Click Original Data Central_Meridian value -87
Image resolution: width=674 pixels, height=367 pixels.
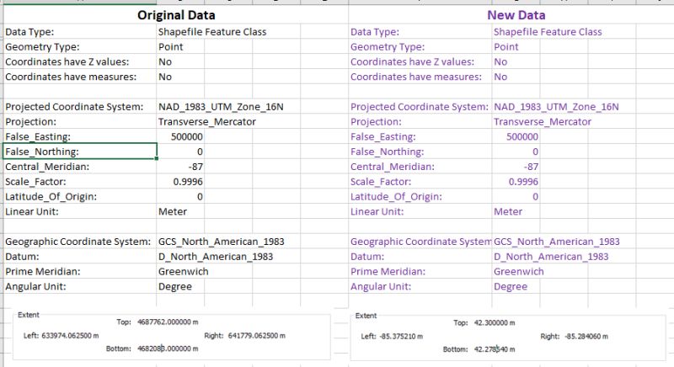point(180,167)
